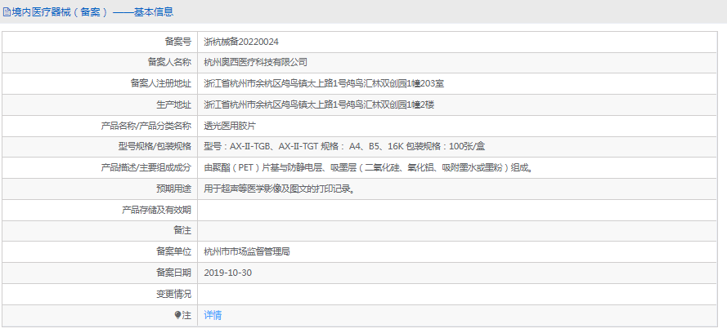Select the 备注 label
The width and height of the screenshot is (727, 333).
coord(182,231)
